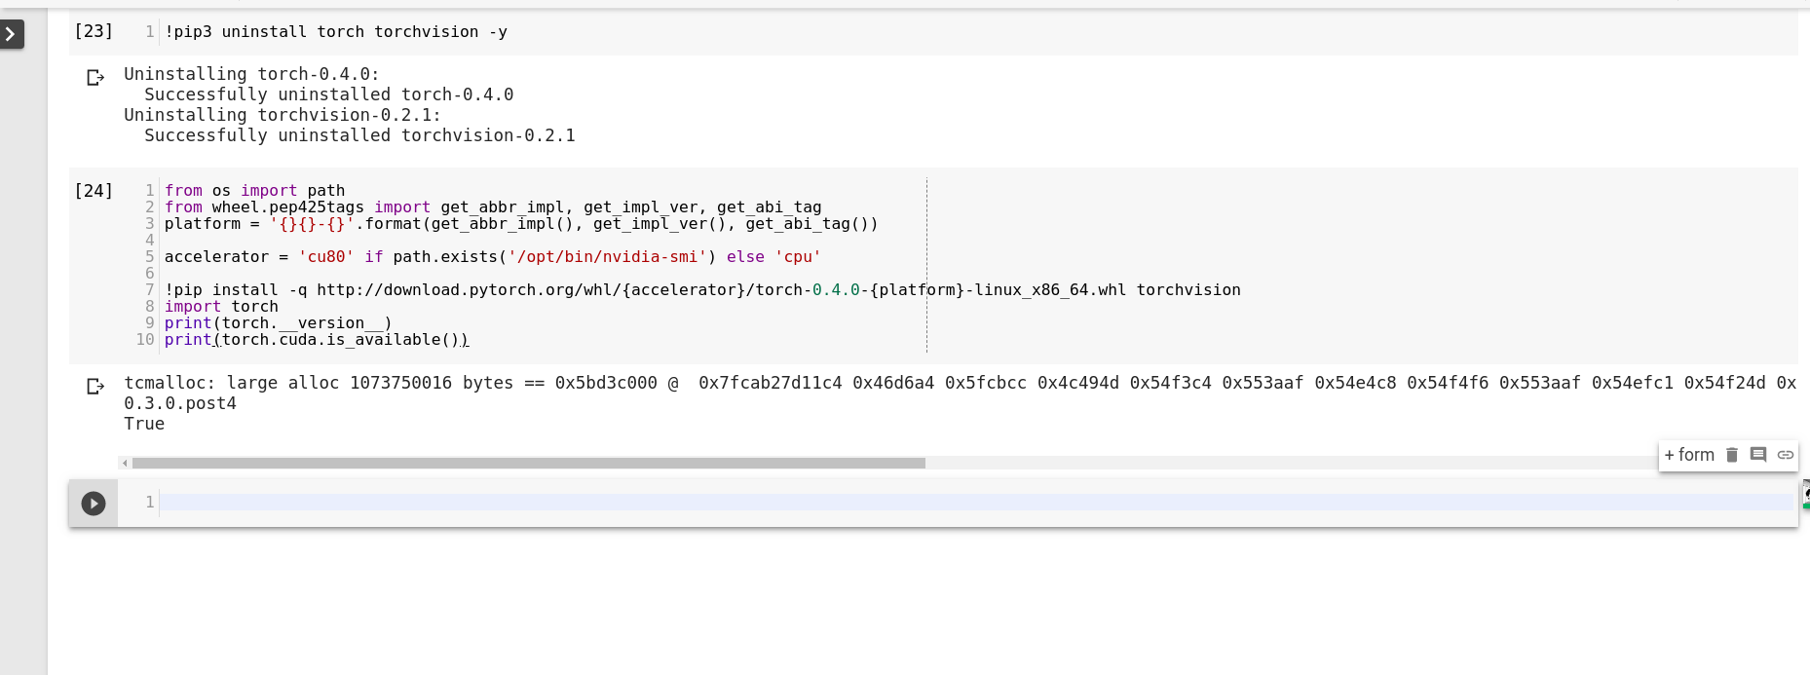The width and height of the screenshot is (1810, 675).
Task: Click the print(torch.cuda.is_available()) line
Action: pyautogui.click(x=317, y=340)
